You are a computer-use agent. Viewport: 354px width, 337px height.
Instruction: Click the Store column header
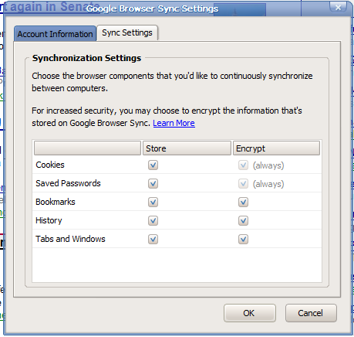pos(187,148)
